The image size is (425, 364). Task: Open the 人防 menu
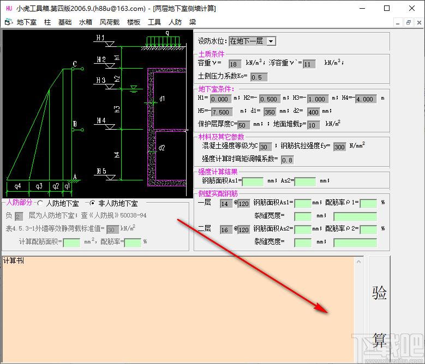(x=175, y=22)
